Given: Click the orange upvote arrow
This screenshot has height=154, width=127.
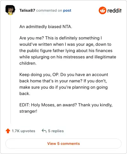Looking at the screenshot, I should coord(8,131).
